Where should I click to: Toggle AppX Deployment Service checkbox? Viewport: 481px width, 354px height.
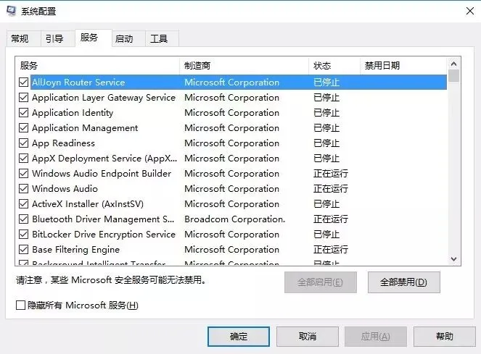tap(24, 159)
